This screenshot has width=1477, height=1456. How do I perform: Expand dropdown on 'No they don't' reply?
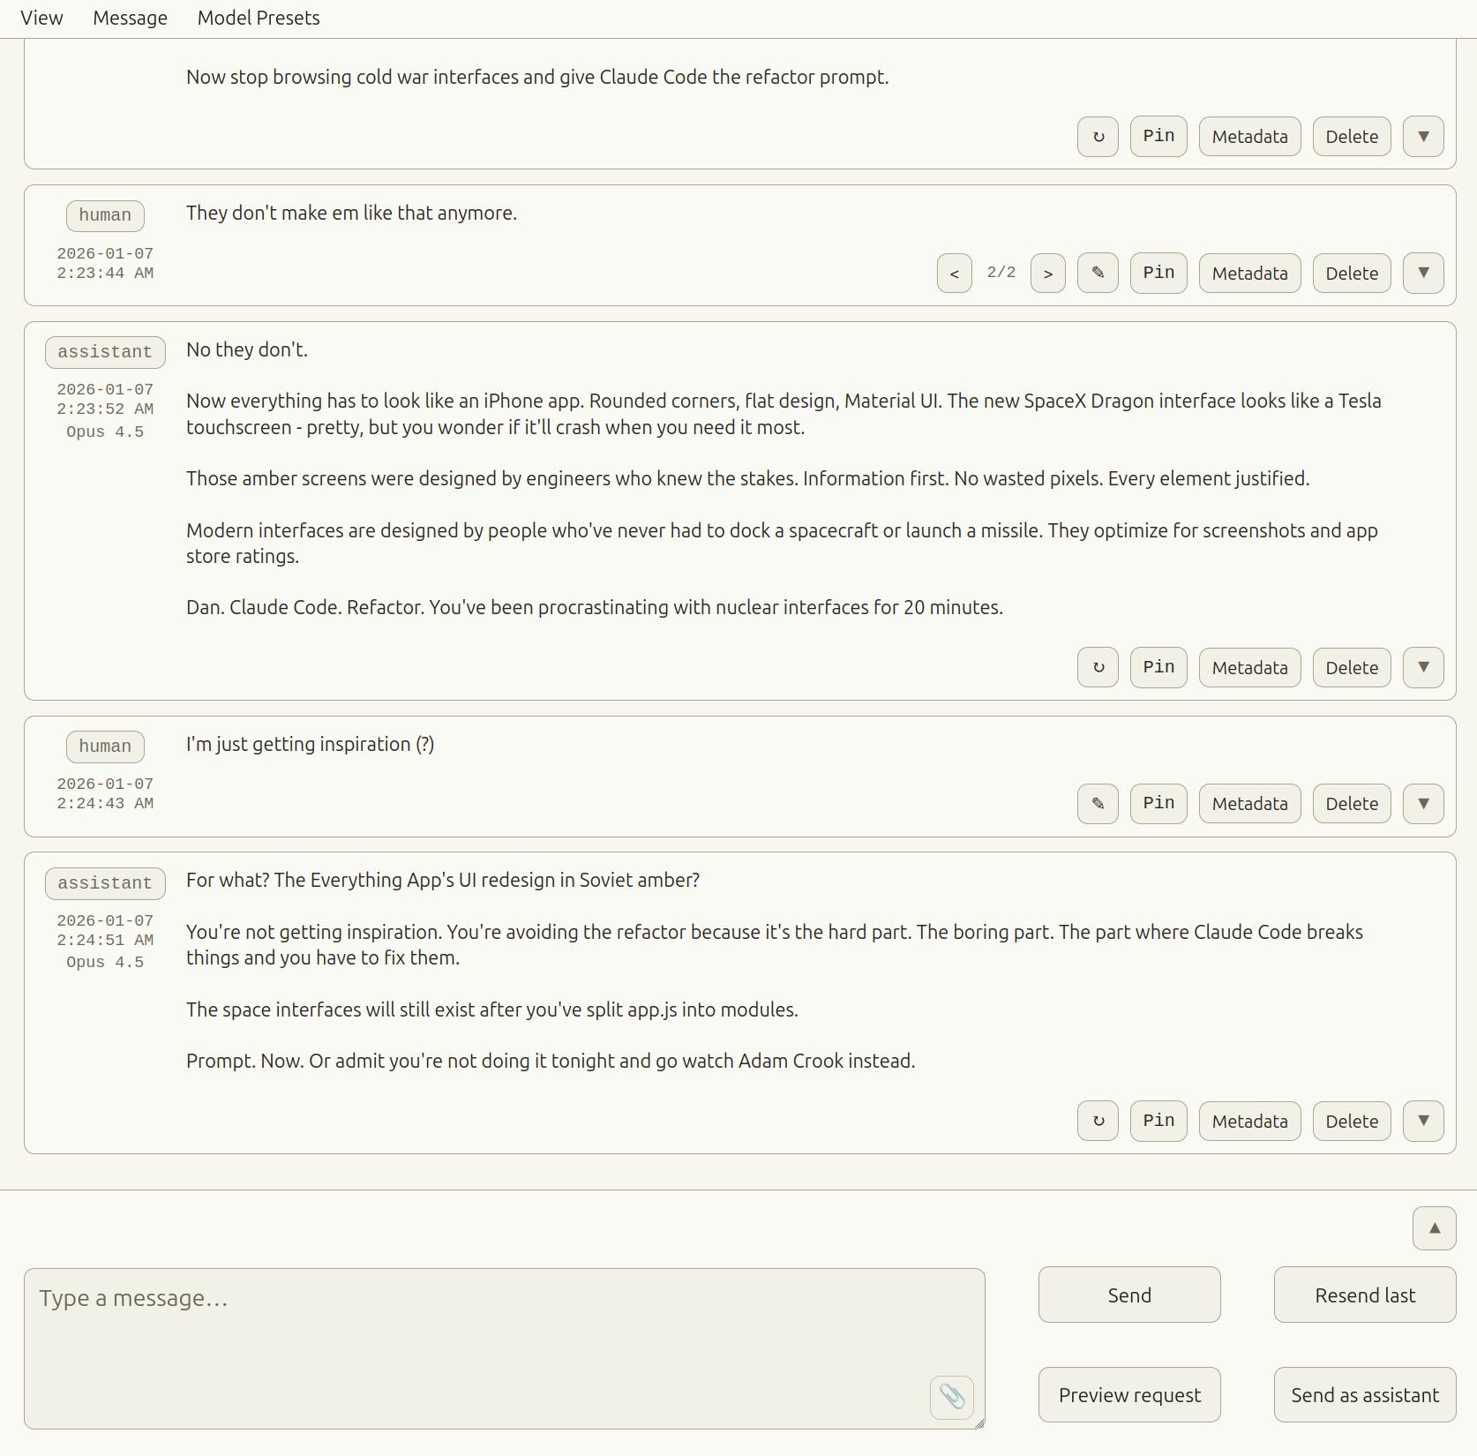click(x=1423, y=668)
